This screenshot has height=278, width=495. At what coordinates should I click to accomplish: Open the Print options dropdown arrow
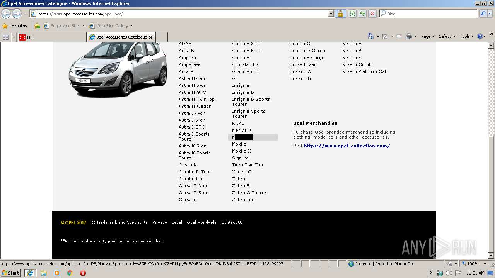pyautogui.click(x=416, y=36)
